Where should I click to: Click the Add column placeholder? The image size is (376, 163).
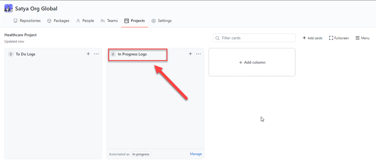tap(252, 62)
